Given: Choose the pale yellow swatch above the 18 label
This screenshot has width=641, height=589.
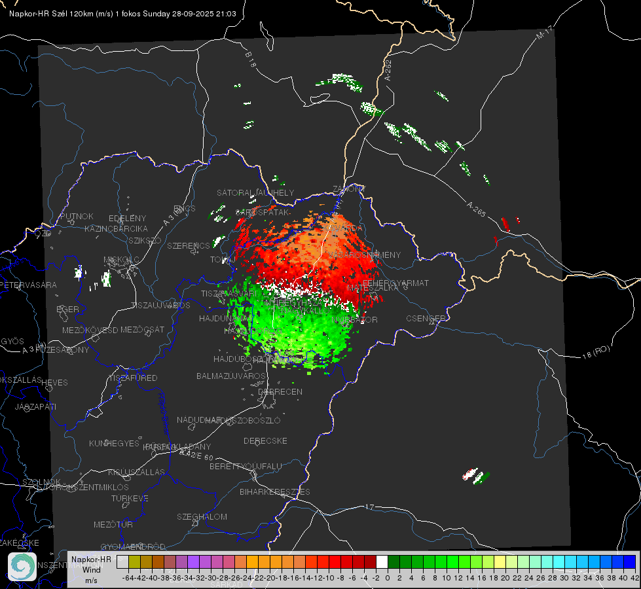Looking at the screenshot, I should point(500,562).
